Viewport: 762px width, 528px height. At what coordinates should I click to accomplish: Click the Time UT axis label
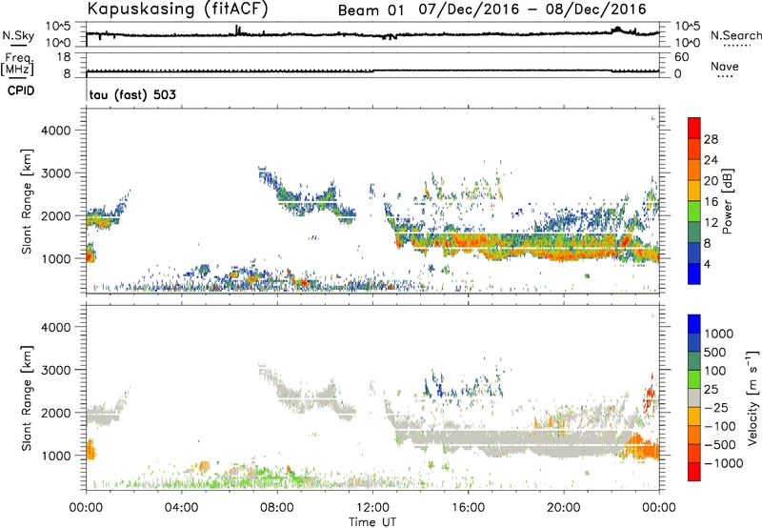[x=372, y=522]
